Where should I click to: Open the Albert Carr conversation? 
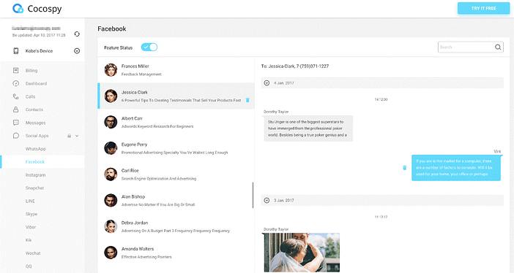pos(176,122)
